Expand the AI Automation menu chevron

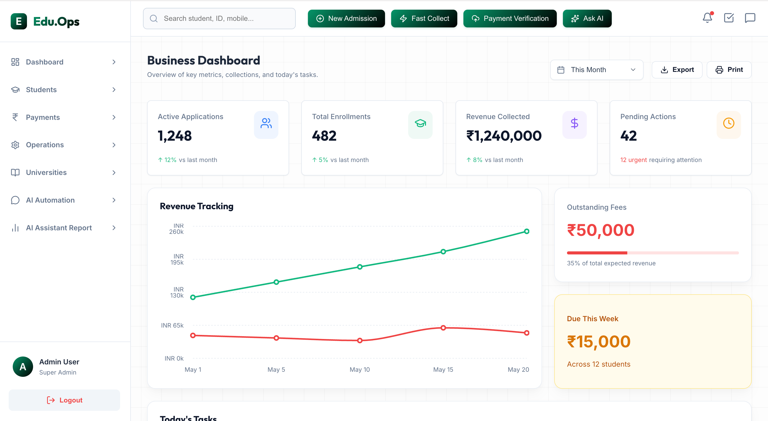(x=114, y=200)
